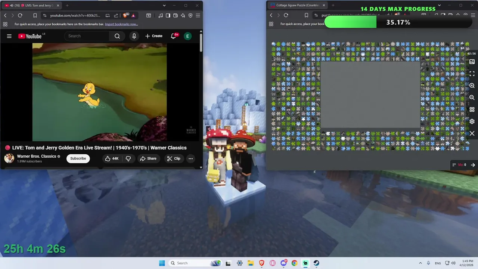Click the Brave Rewards triangle icon
The image size is (478, 269).
pyautogui.click(x=133, y=15)
